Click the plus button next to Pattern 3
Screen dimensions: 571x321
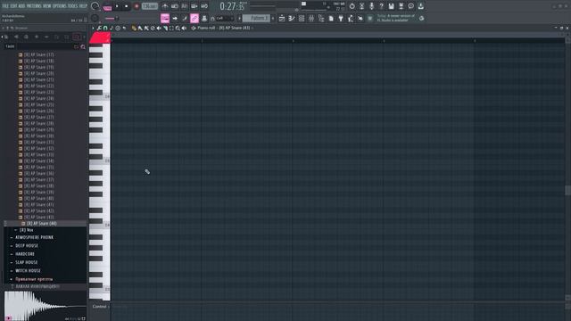[273, 18]
